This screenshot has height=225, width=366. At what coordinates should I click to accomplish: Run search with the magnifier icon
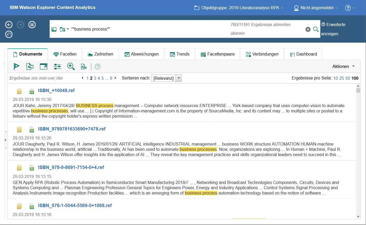pos(316,29)
